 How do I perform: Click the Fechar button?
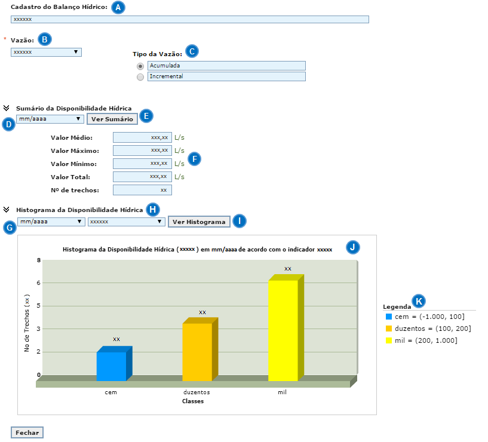point(27,432)
